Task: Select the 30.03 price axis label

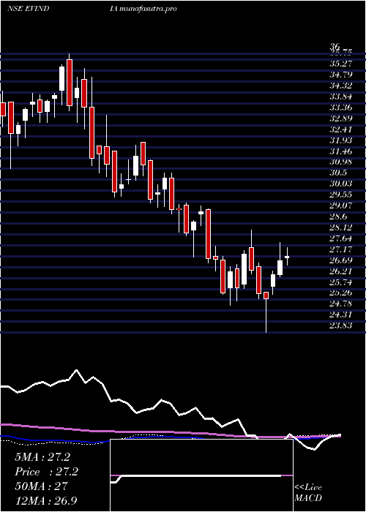Action: click(x=341, y=184)
